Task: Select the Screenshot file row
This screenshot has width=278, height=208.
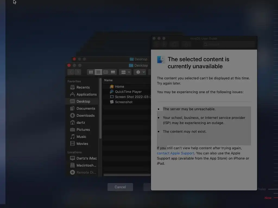Action: [x=127, y=102]
